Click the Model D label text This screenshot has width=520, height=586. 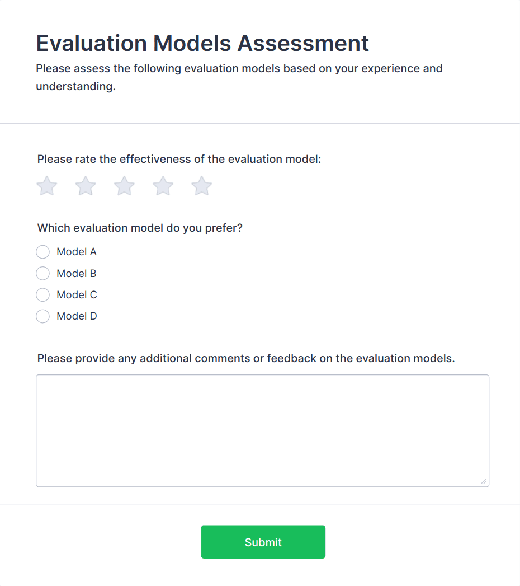(76, 316)
